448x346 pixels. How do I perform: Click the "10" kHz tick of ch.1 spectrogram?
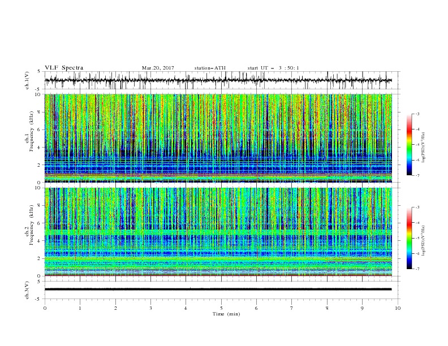39,94
